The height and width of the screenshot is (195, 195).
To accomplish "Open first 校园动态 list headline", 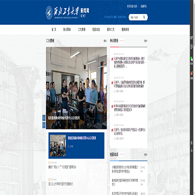I will click(125, 169).
